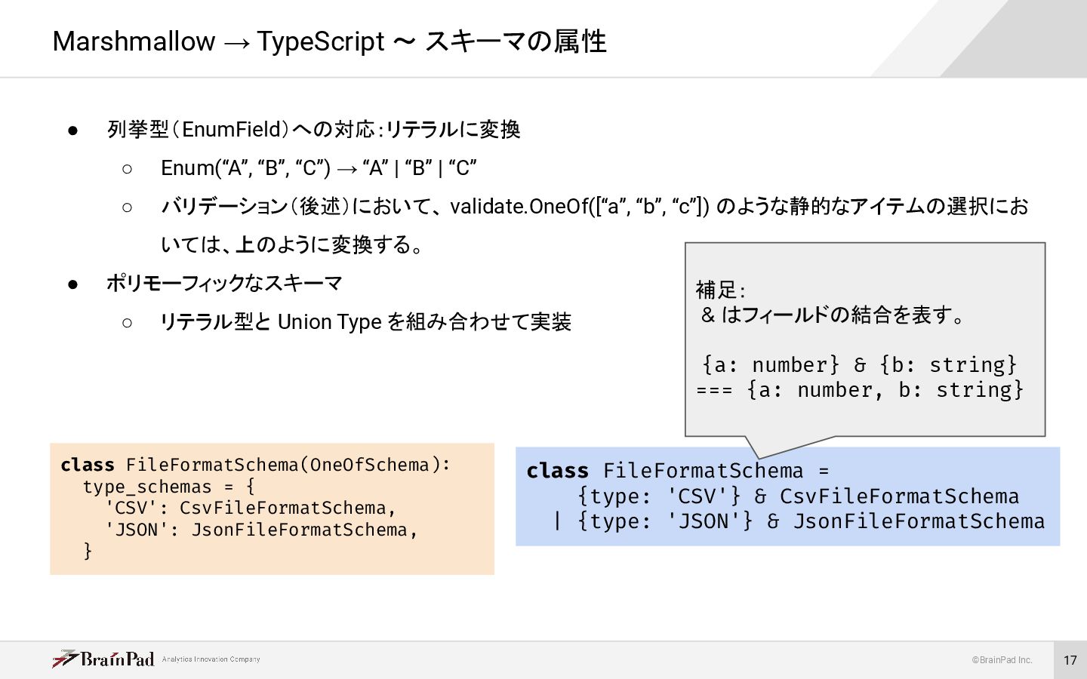Click the arrow symbol in the slide title
This screenshot has height=679, width=1087.
click(x=236, y=43)
